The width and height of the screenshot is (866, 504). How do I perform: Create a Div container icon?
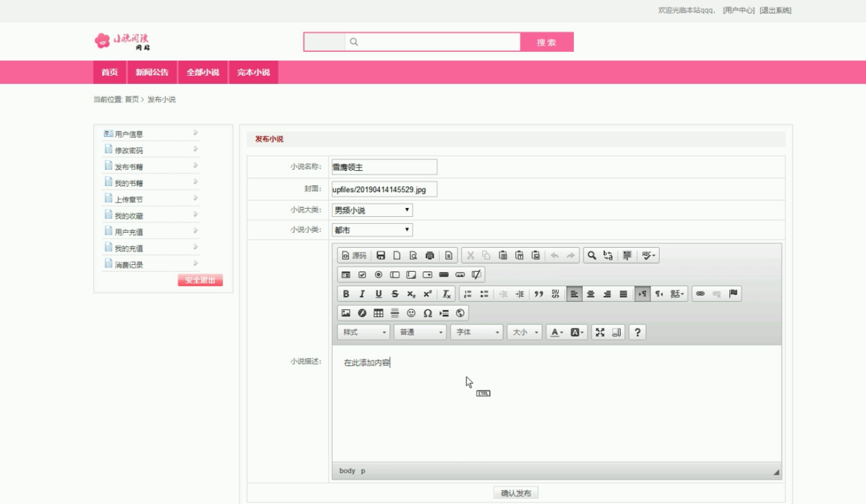click(555, 294)
